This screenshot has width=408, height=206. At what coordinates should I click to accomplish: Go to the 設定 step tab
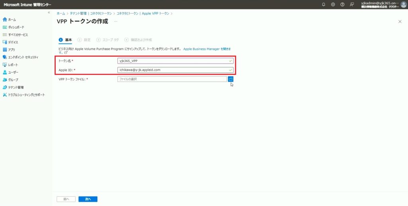click(84, 40)
